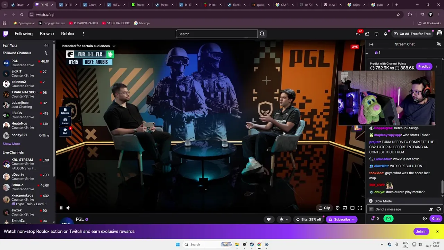Image resolution: width=444 pixels, height=250 pixels.
Task: Open the emote picker in chat
Action: coord(438,209)
